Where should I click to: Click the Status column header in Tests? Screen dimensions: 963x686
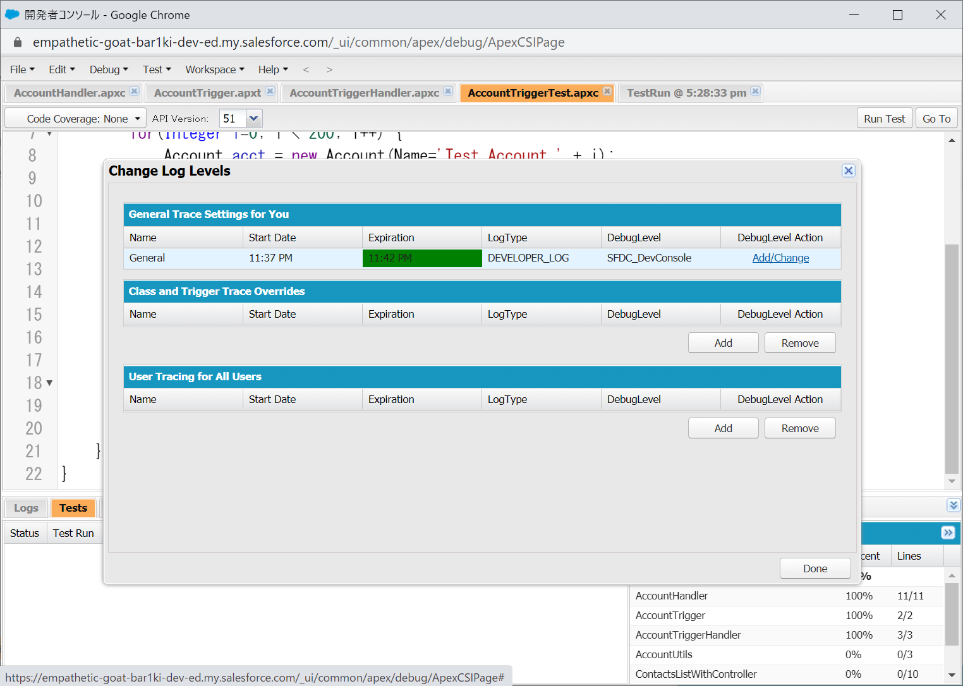25,533
